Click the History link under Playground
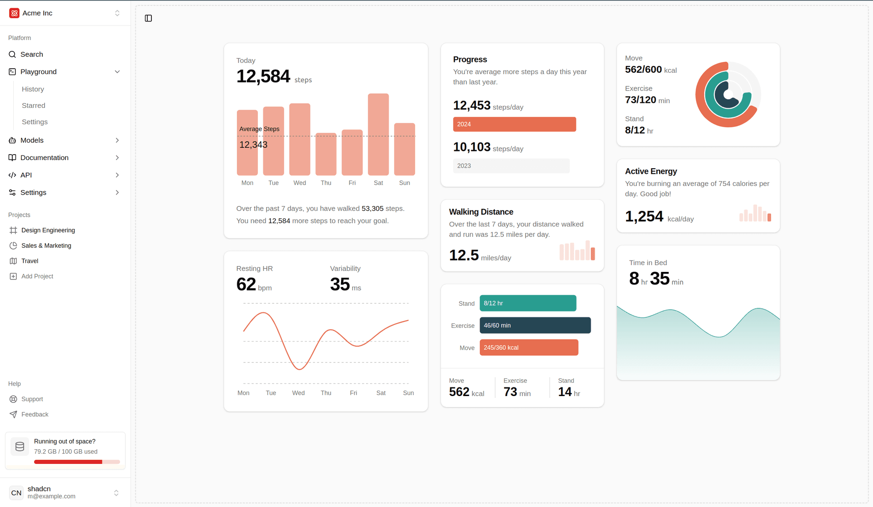This screenshot has width=873, height=507. point(33,89)
